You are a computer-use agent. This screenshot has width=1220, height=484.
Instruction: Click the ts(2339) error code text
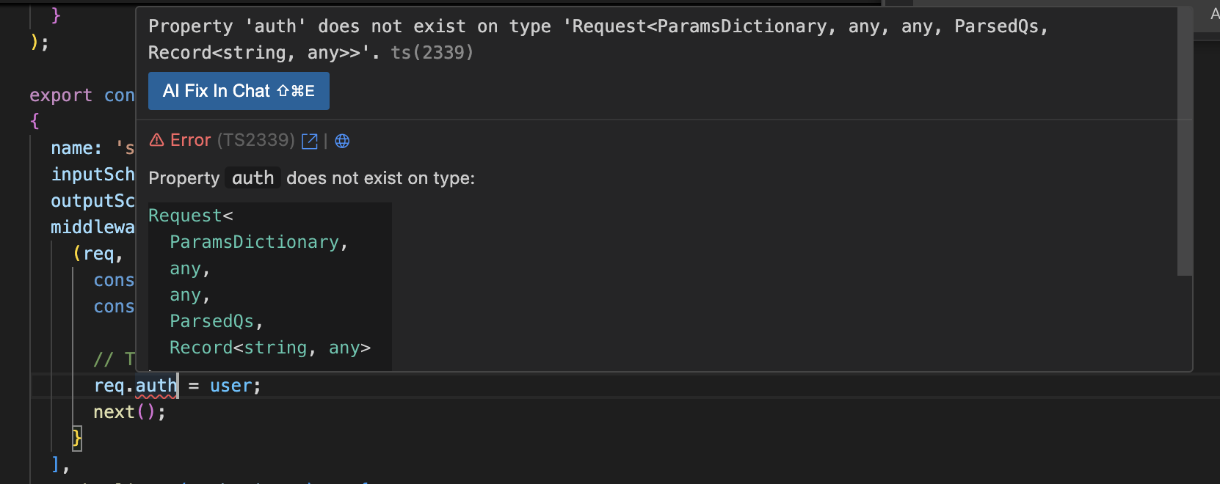tap(432, 53)
